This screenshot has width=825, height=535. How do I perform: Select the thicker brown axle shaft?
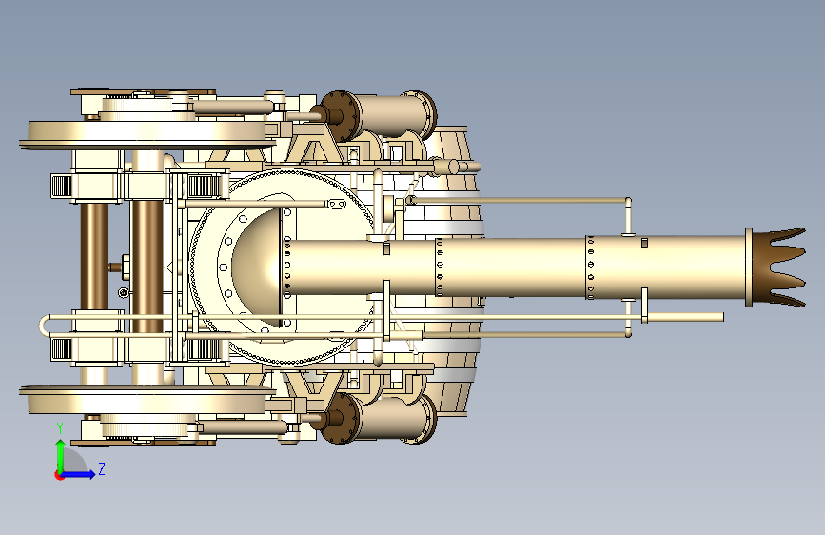point(147,266)
